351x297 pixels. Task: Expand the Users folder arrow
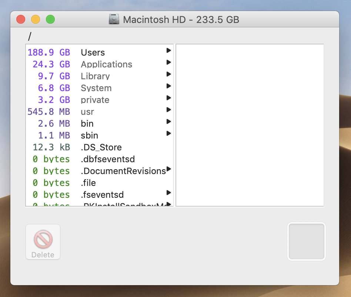pyautogui.click(x=169, y=50)
